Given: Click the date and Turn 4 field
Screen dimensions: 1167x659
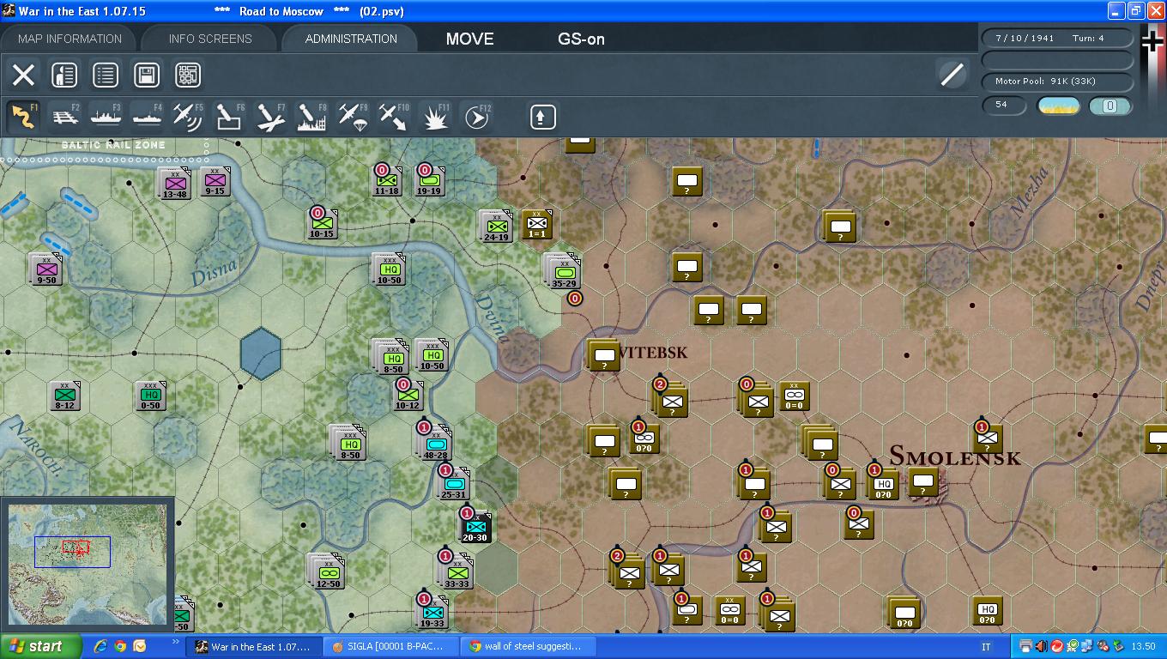Looking at the screenshot, I should (x=1056, y=39).
